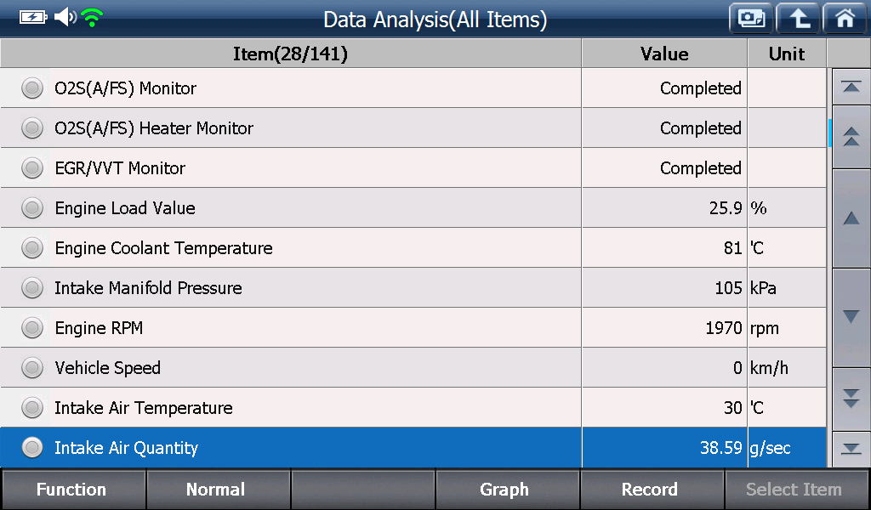Click the blue scrollbar position indicator
The image size is (871, 510).
[x=830, y=133]
